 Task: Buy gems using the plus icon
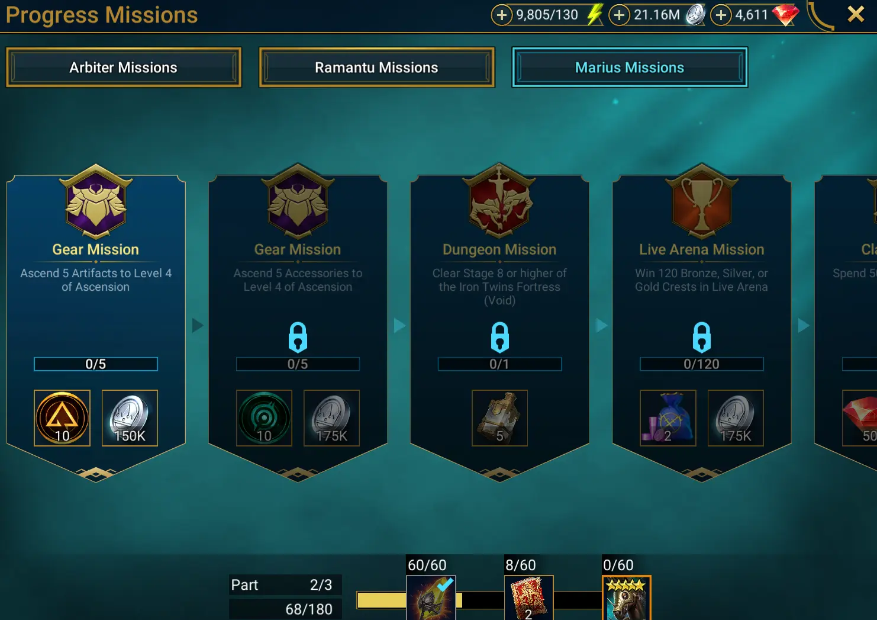[721, 15]
